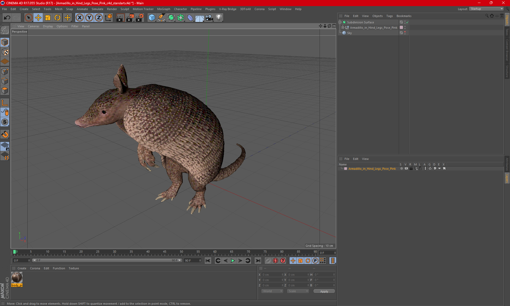Toggle X axis lock

click(79, 18)
